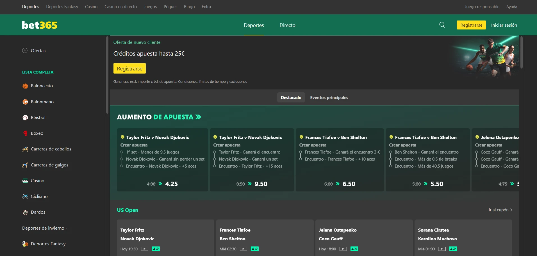Click Iniciar sesión in header
Viewport: 537px width, 256px height.
504,25
